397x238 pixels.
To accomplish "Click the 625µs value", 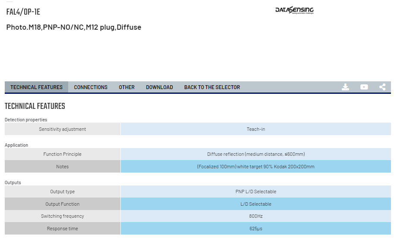I will 256,229.
